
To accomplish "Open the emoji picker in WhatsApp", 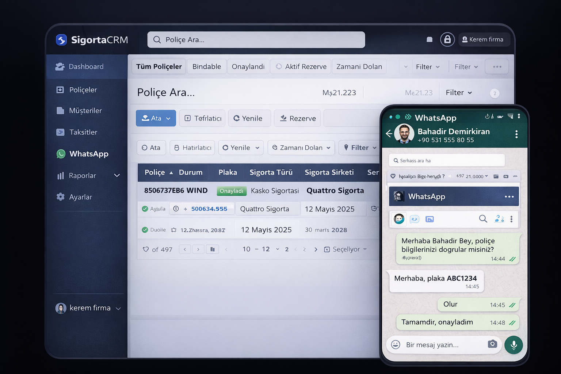I will (x=396, y=345).
